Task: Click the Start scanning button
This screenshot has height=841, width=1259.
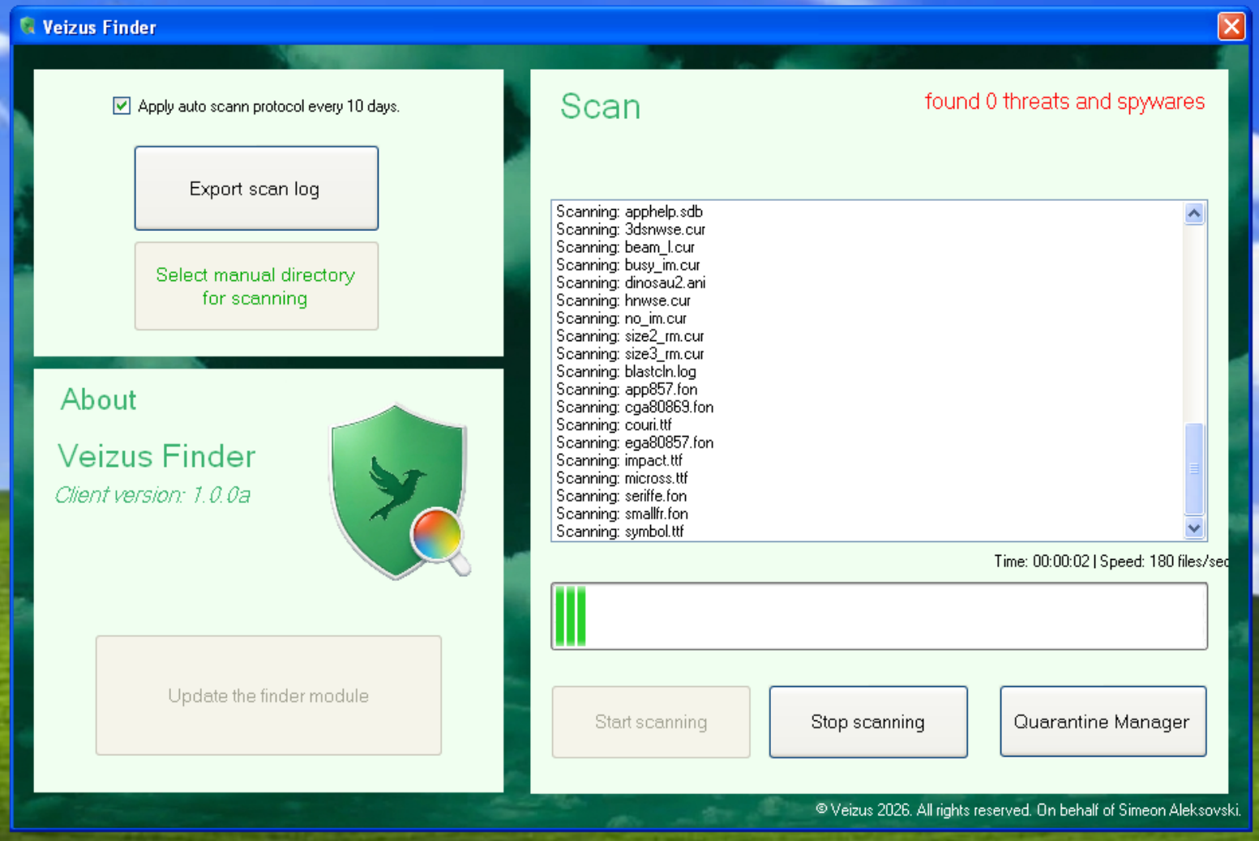Action: click(x=651, y=722)
